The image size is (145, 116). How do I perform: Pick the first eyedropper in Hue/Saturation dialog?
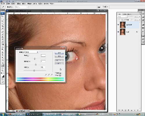[x=46, y=75]
